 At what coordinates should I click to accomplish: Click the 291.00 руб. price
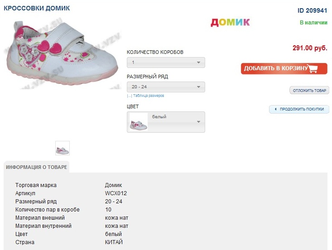[310, 48]
